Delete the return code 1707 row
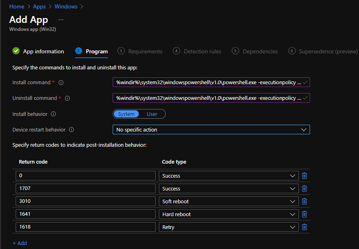The height and width of the screenshot is (249, 359). point(304,188)
